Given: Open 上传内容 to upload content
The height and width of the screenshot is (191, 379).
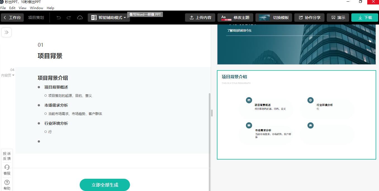Looking at the screenshot, I should tap(200, 17).
